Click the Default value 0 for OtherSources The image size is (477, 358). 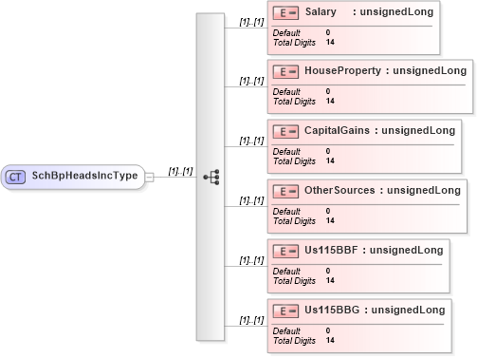click(328, 211)
